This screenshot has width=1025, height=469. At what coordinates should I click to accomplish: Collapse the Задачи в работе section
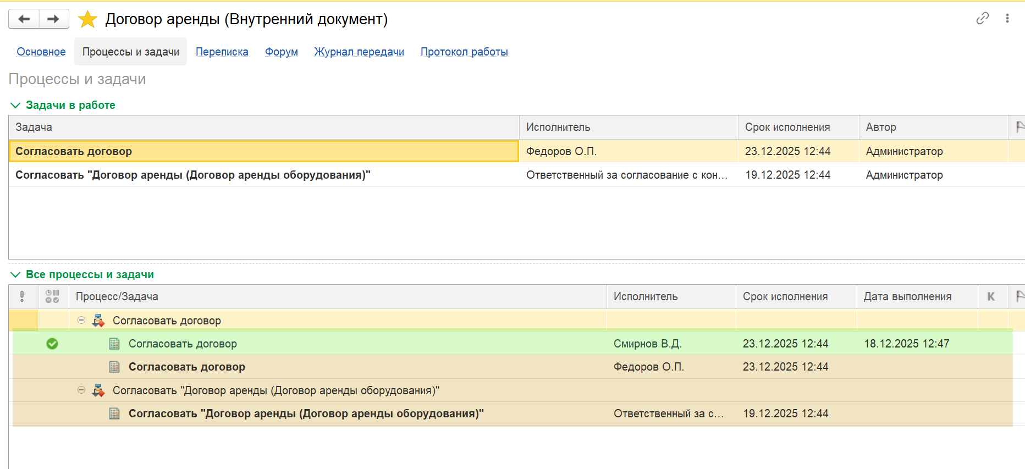click(x=15, y=105)
